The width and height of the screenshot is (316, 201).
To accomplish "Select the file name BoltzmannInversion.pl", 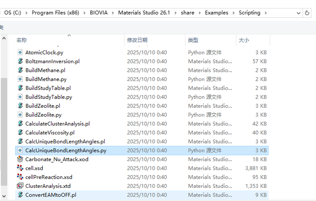I will pos(53,61).
